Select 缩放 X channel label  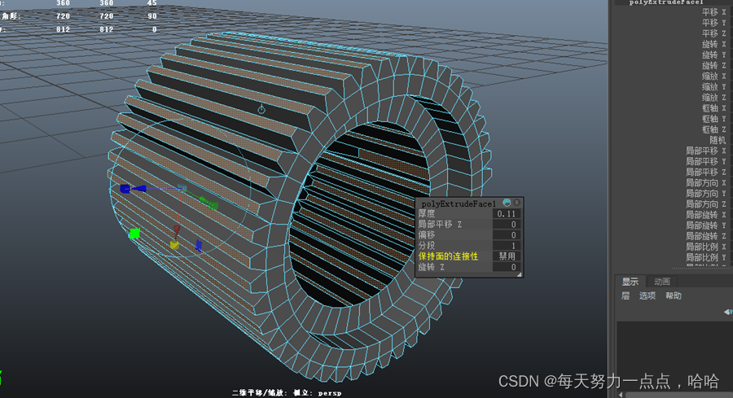(714, 77)
